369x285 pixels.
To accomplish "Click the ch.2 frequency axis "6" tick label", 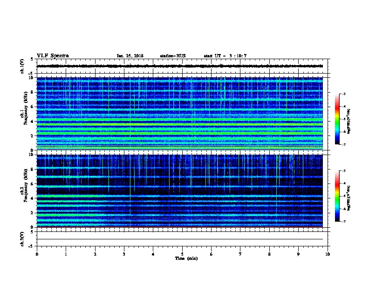I will coord(32,183).
